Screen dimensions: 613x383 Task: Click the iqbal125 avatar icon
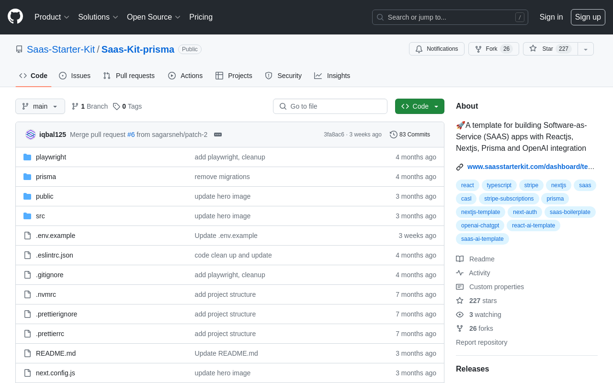31,135
